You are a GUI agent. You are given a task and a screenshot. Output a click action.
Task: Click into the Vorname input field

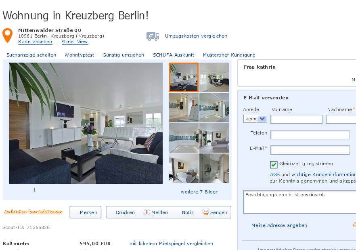pos(297,119)
